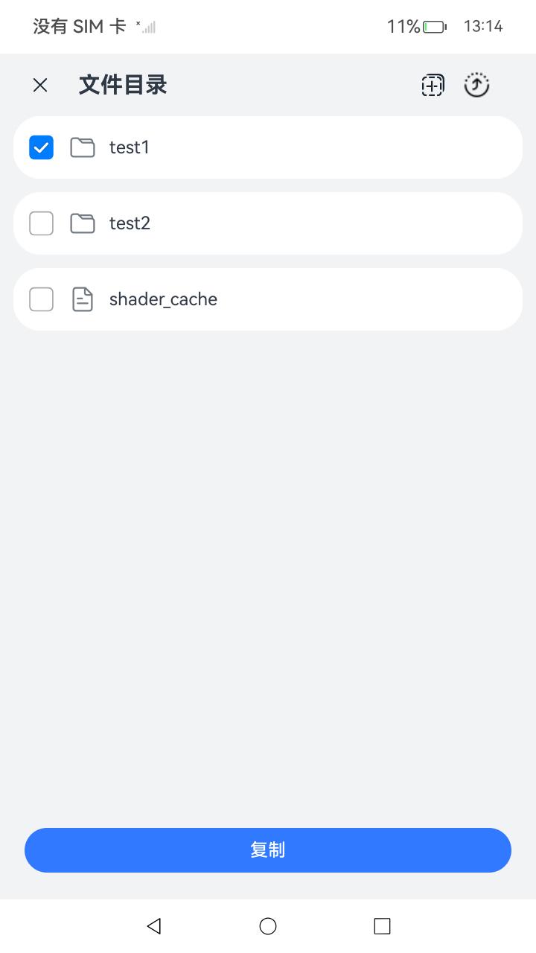Viewport: 536px width, 953px height.
Task: Tap the test2 folder icon
Action: click(x=83, y=223)
